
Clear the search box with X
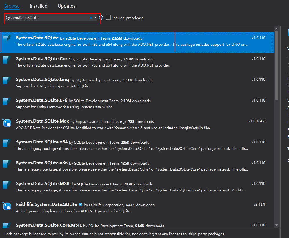pyautogui.click(x=91, y=18)
